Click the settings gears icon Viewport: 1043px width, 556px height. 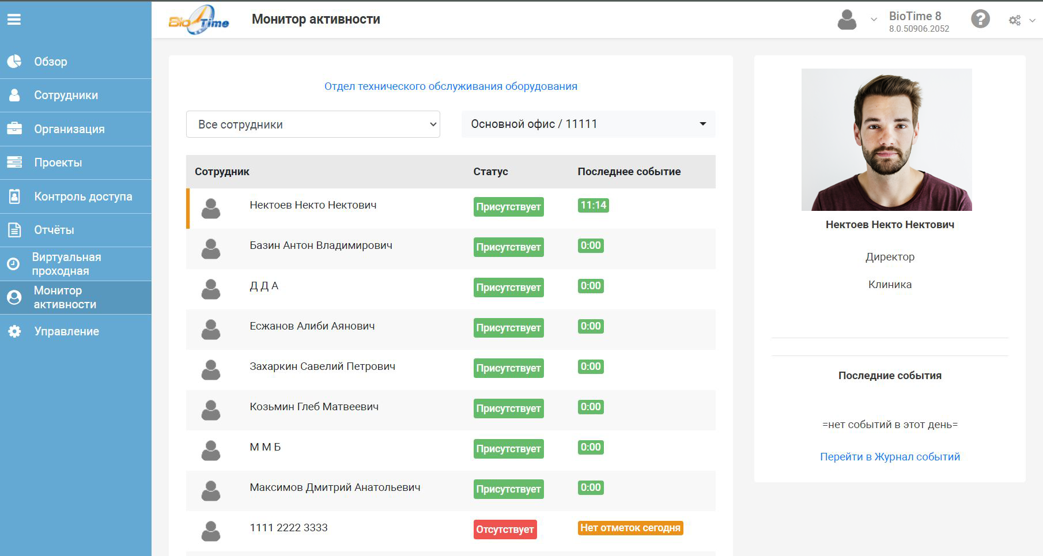[x=1015, y=21]
